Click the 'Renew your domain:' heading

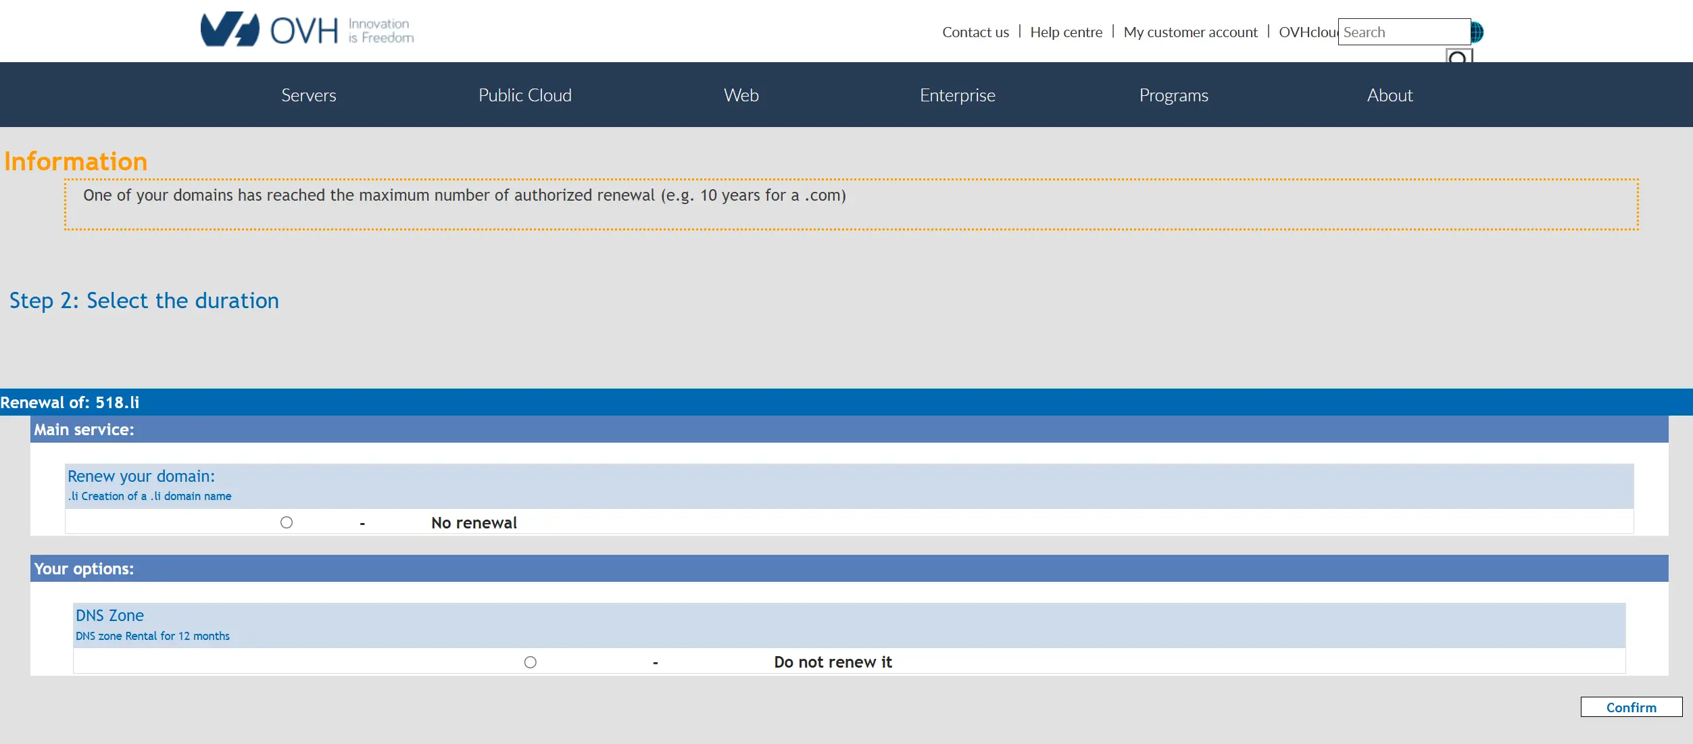pyautogui.click(x=141, y=476)
